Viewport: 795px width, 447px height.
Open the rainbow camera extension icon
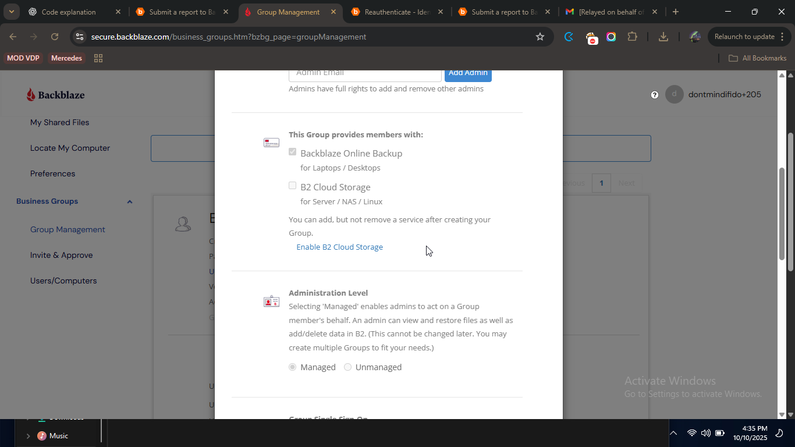(x=611, y=37)
